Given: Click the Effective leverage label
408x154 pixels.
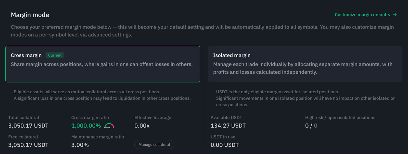Looking at the screenshot, I should point(153,117).
